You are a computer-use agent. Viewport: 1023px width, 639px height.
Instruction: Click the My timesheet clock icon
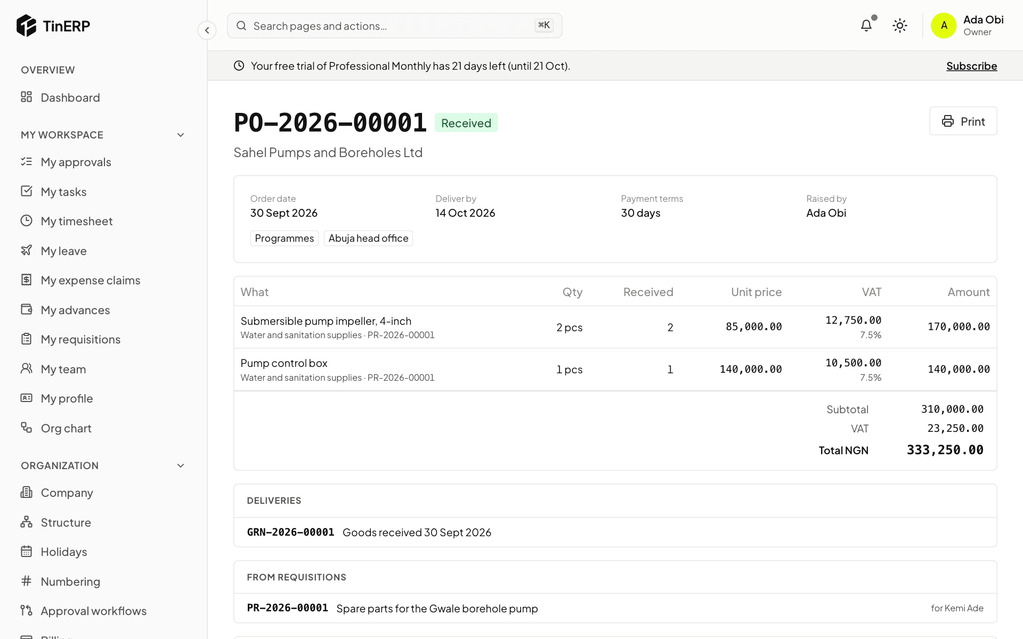click(x=27, y=220)
